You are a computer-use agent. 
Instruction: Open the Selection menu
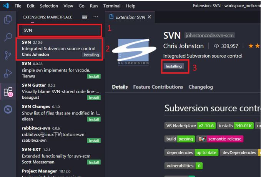coord(49,6)
